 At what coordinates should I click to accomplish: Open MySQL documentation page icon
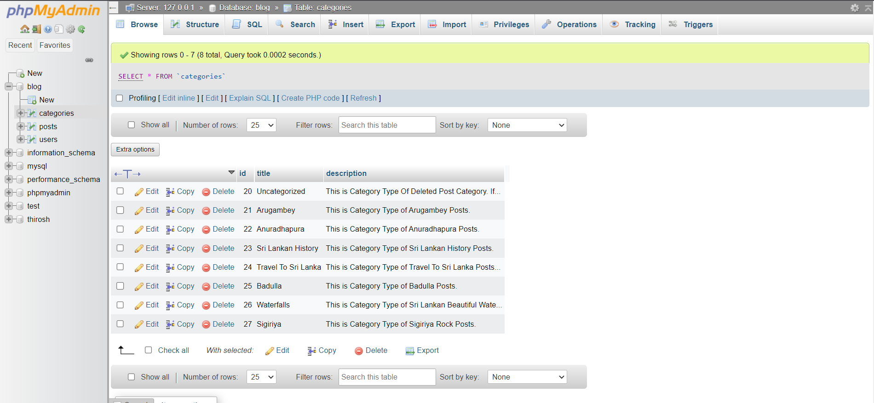tap(59, 29)
